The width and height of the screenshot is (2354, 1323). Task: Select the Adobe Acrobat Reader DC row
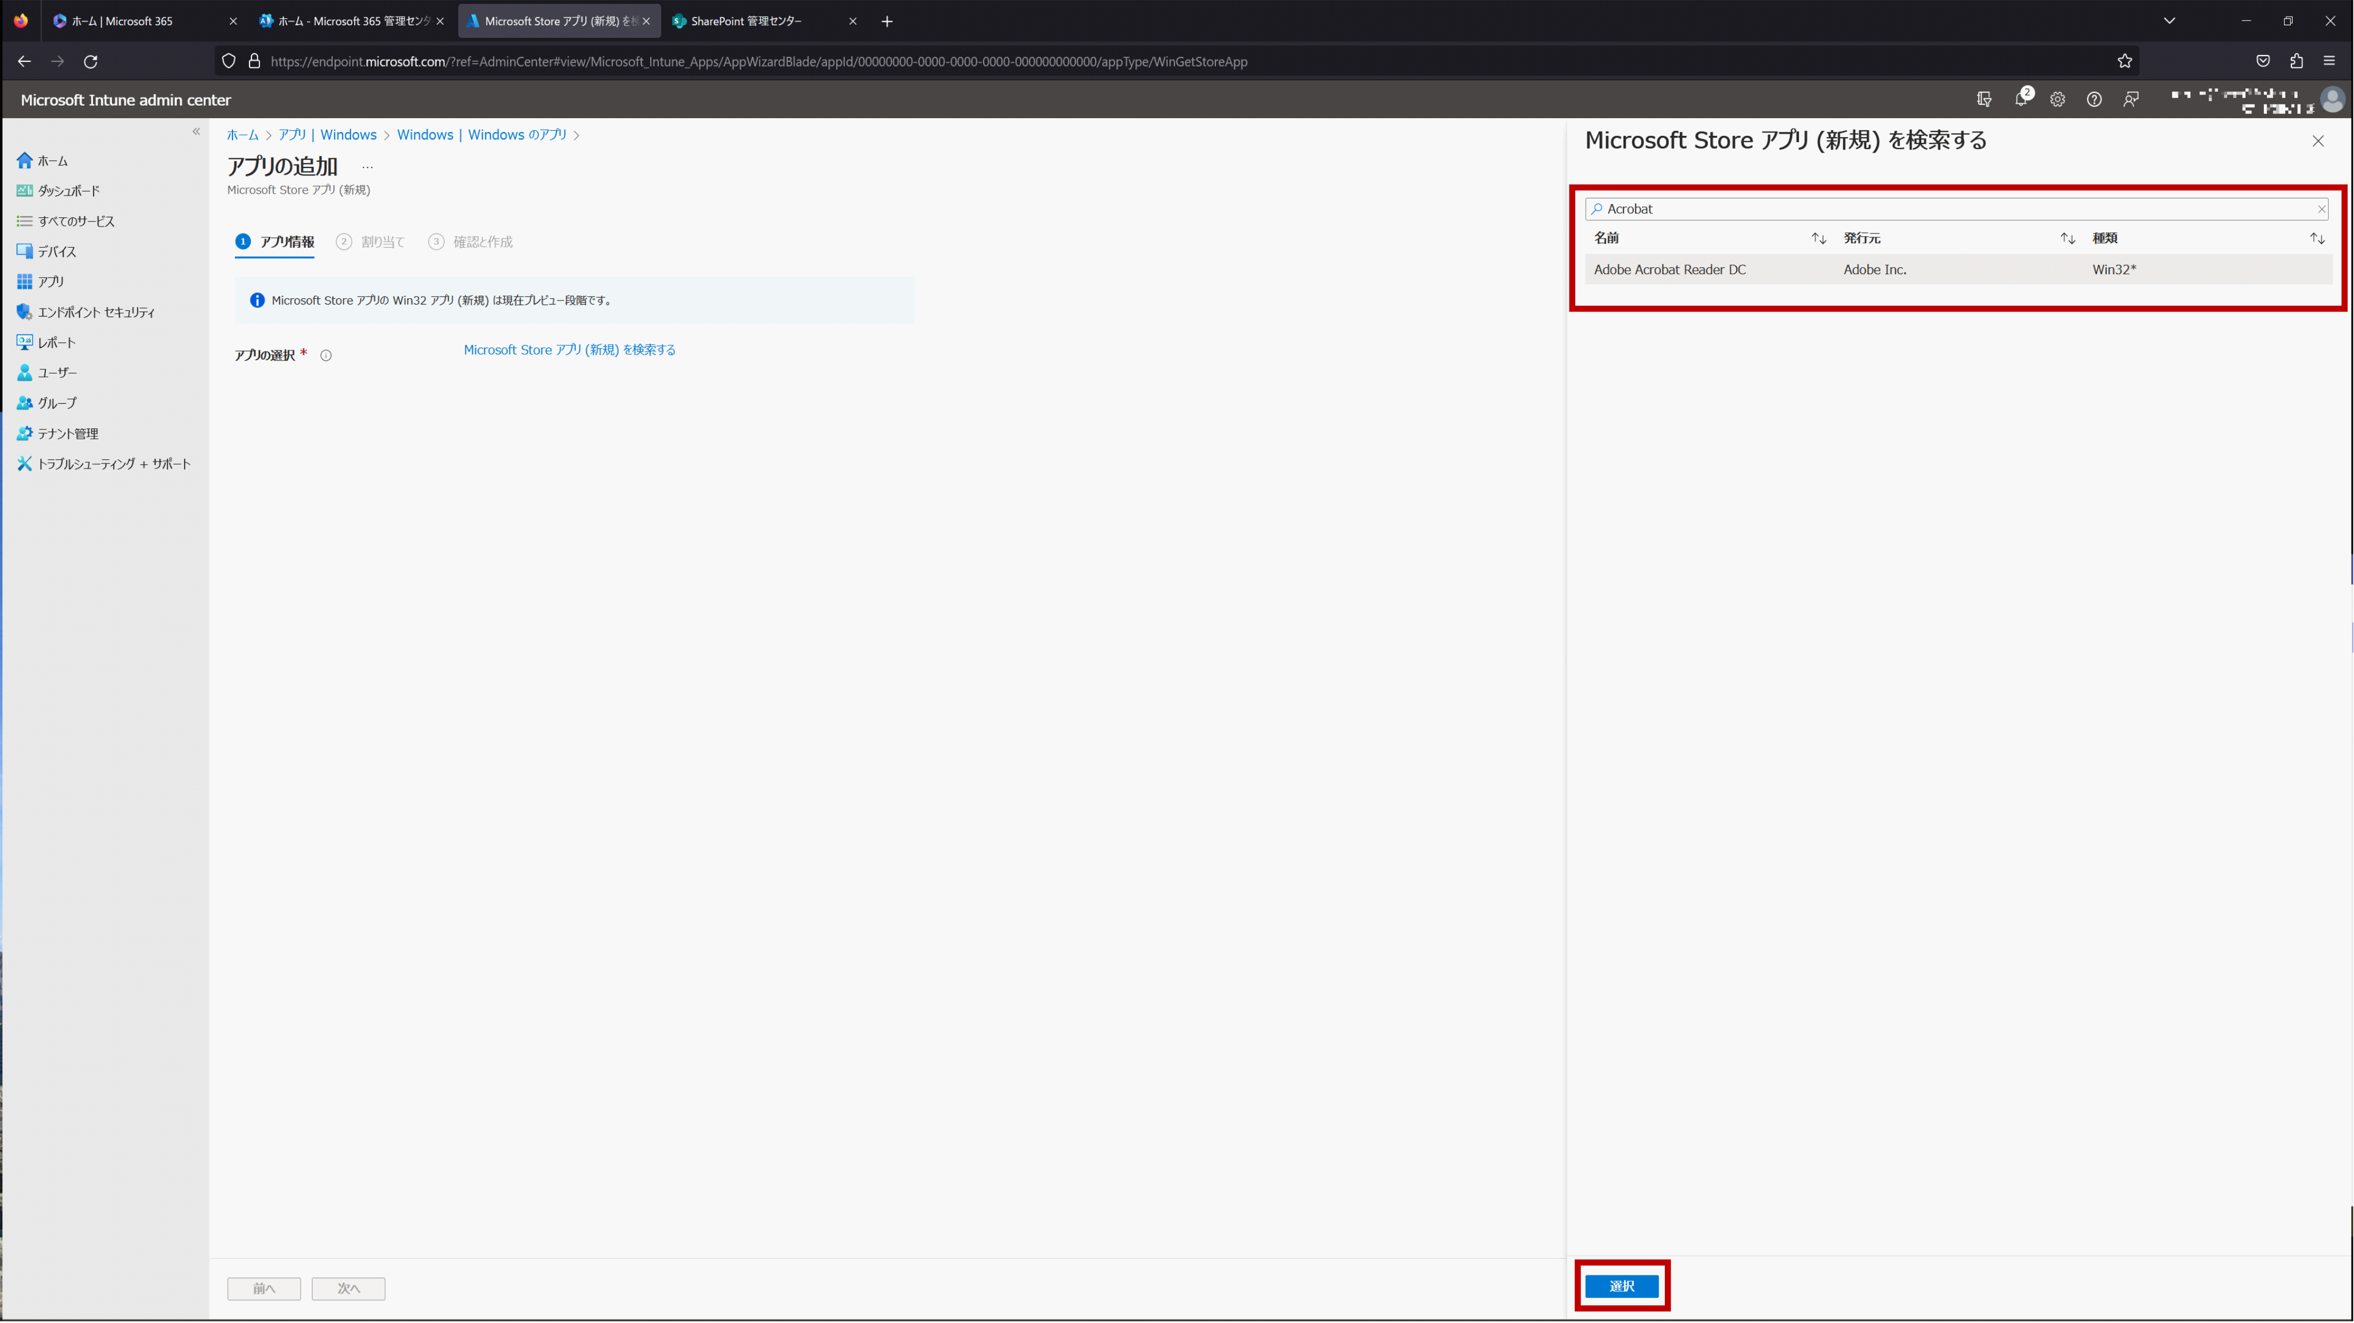(x=1957, y=270)
